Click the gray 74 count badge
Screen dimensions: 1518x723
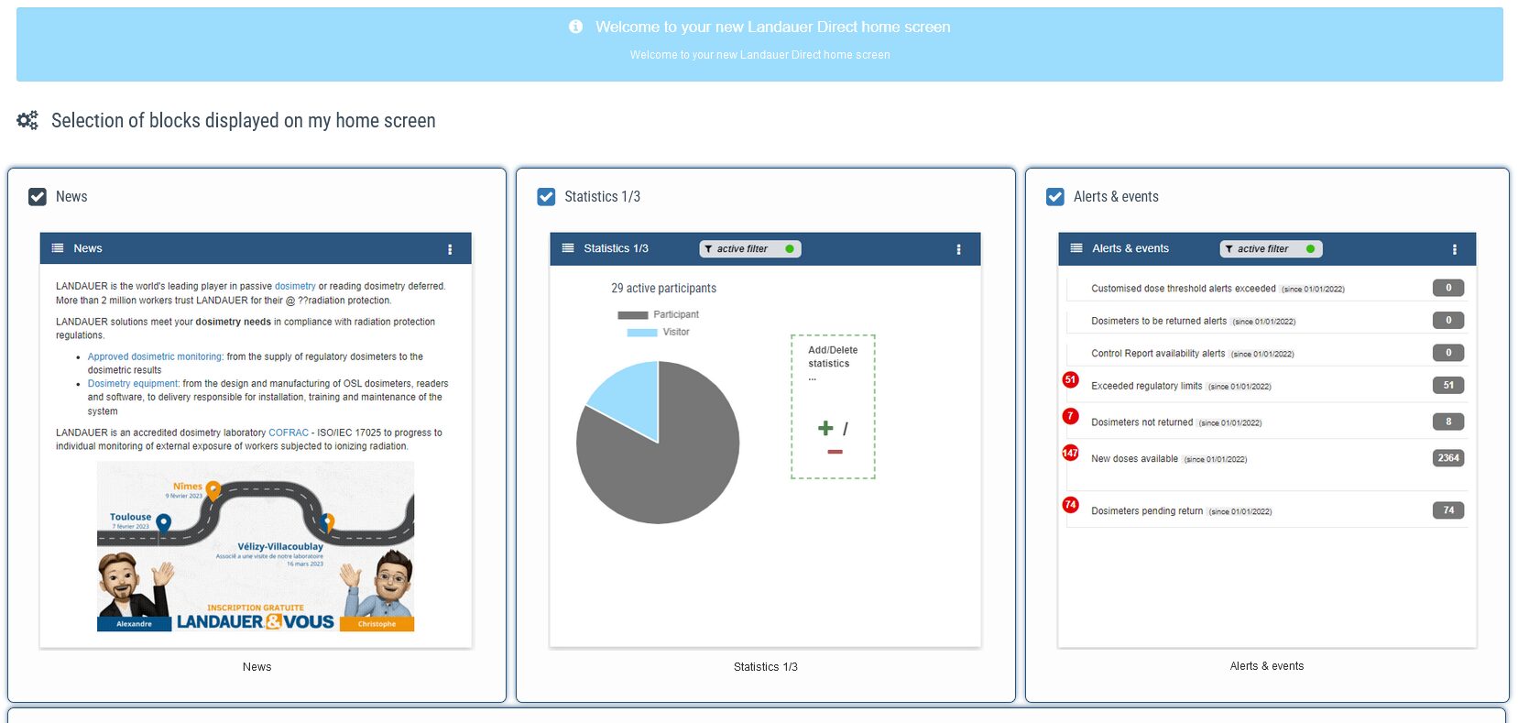pyautogui.click(x=1448, y=510)
